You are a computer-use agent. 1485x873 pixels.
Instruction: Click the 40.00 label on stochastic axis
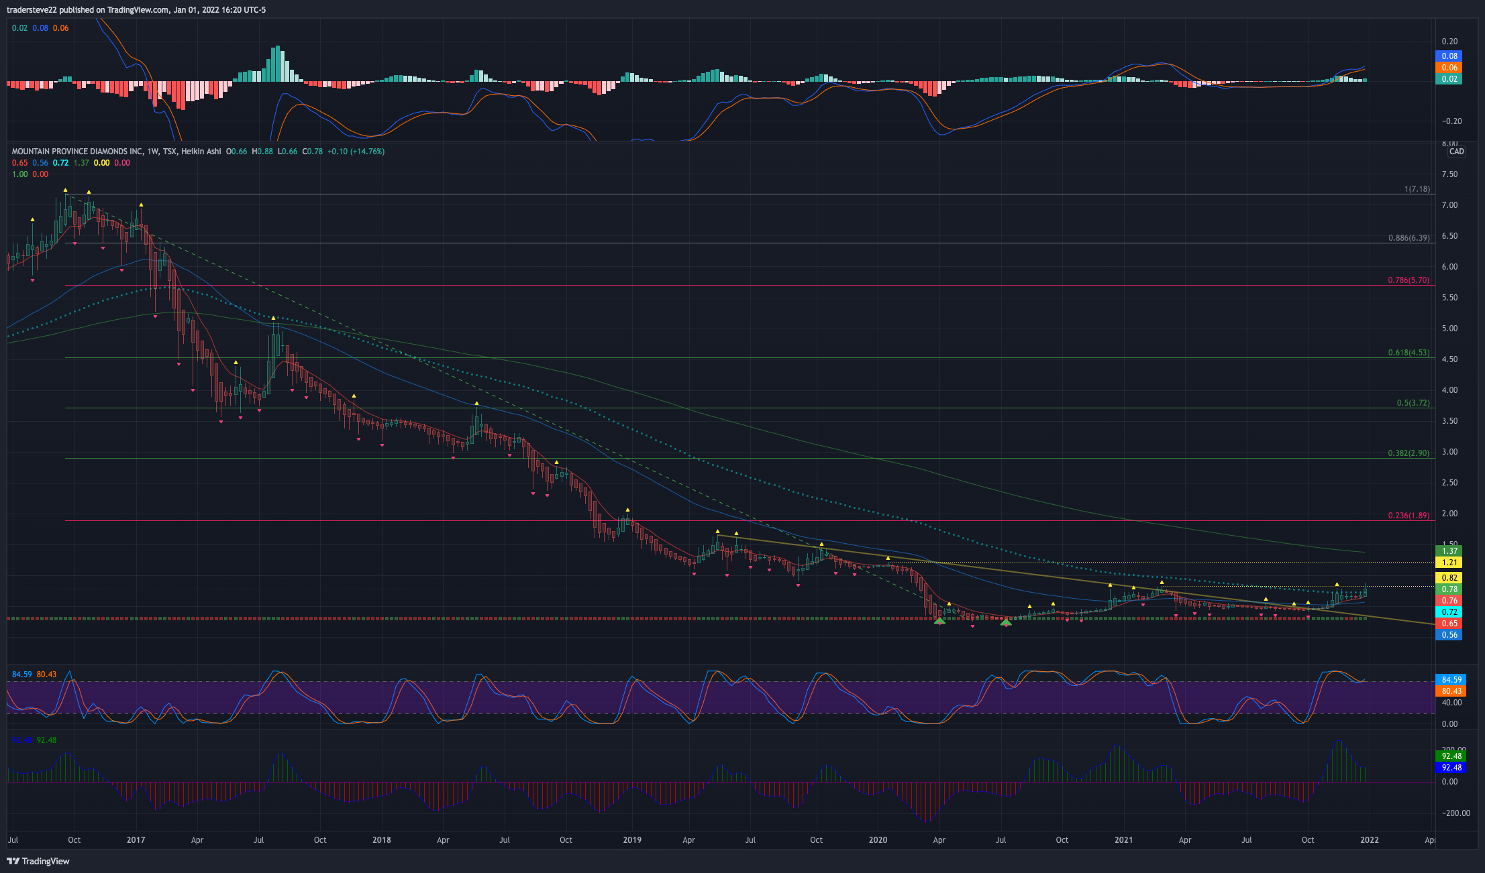point(1451,703)
